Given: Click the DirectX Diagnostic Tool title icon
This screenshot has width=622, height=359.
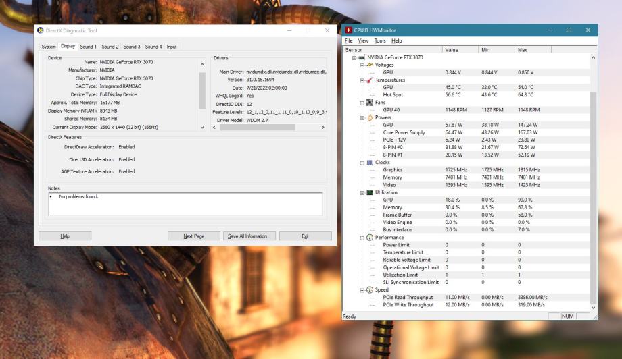Looking at the screenshot, I should [x=41, y=30].
